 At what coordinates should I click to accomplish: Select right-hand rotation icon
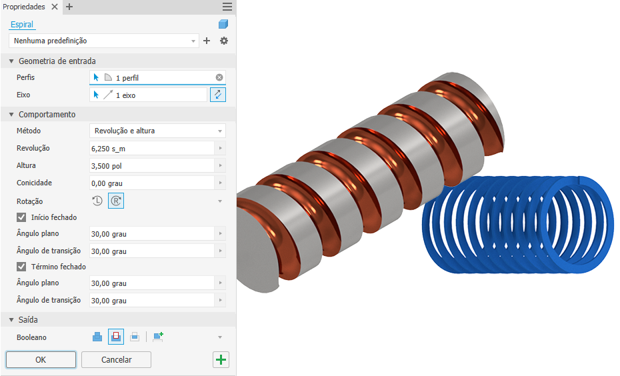(116, 201)
